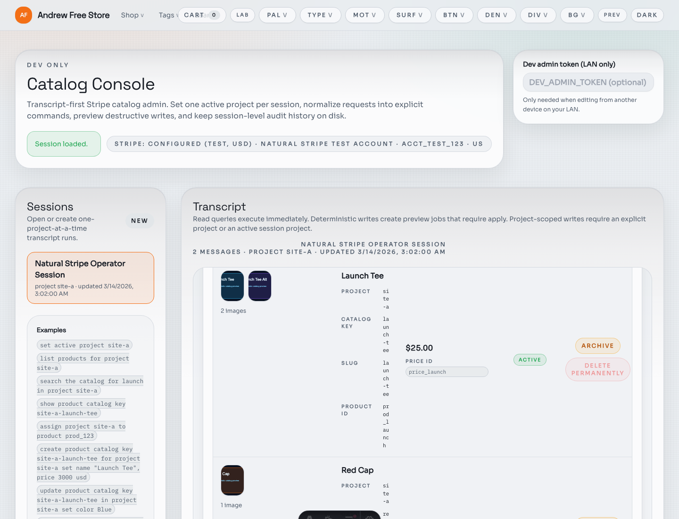Viewport: 679px width, 519px height.
Task: Click DELETE PERMANENTLY for Launch Tee
Action: (x=597, y=369)
